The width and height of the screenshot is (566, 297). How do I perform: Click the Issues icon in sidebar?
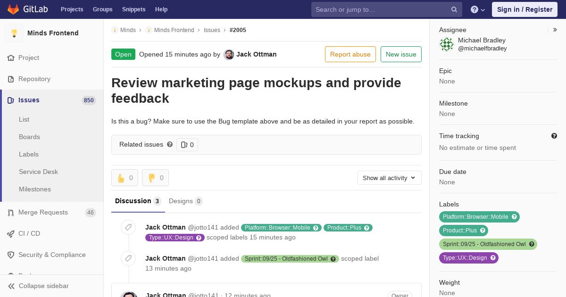11,100
